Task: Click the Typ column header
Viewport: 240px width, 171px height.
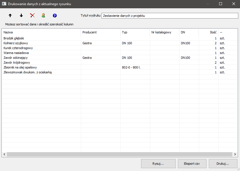Action: click(135, 32)
